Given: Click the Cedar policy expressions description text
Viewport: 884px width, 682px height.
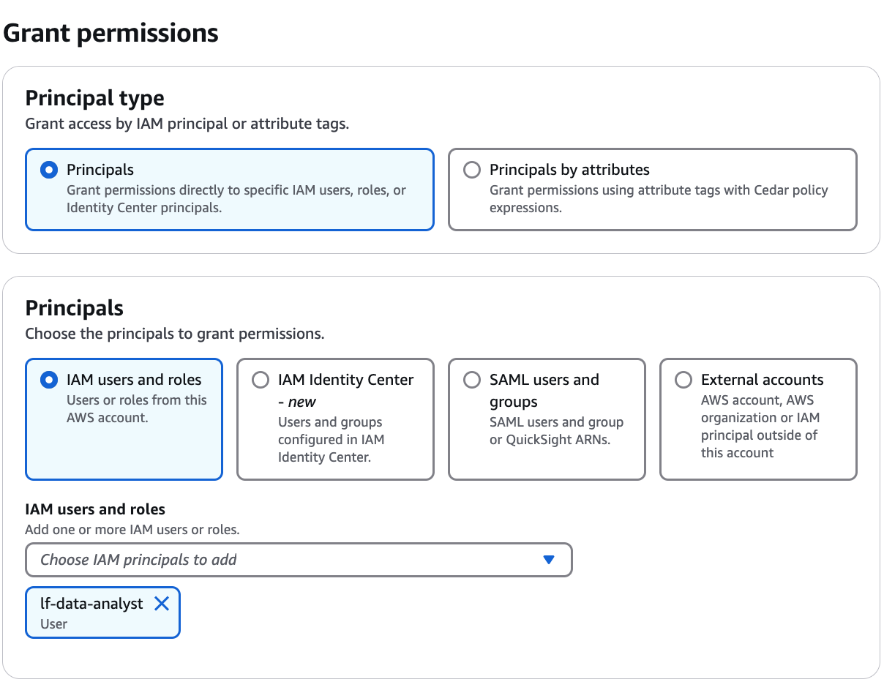Looking at the screenshot, I should (659, 199).
